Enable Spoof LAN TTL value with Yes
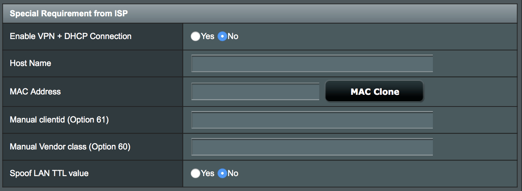 pos(195,174)
